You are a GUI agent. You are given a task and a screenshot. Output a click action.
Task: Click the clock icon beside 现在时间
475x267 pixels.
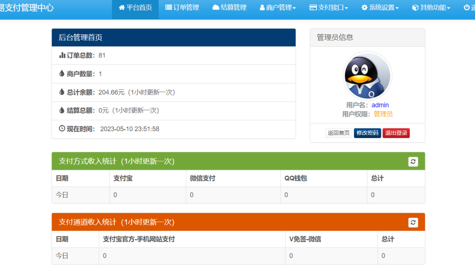click(62, 128)
